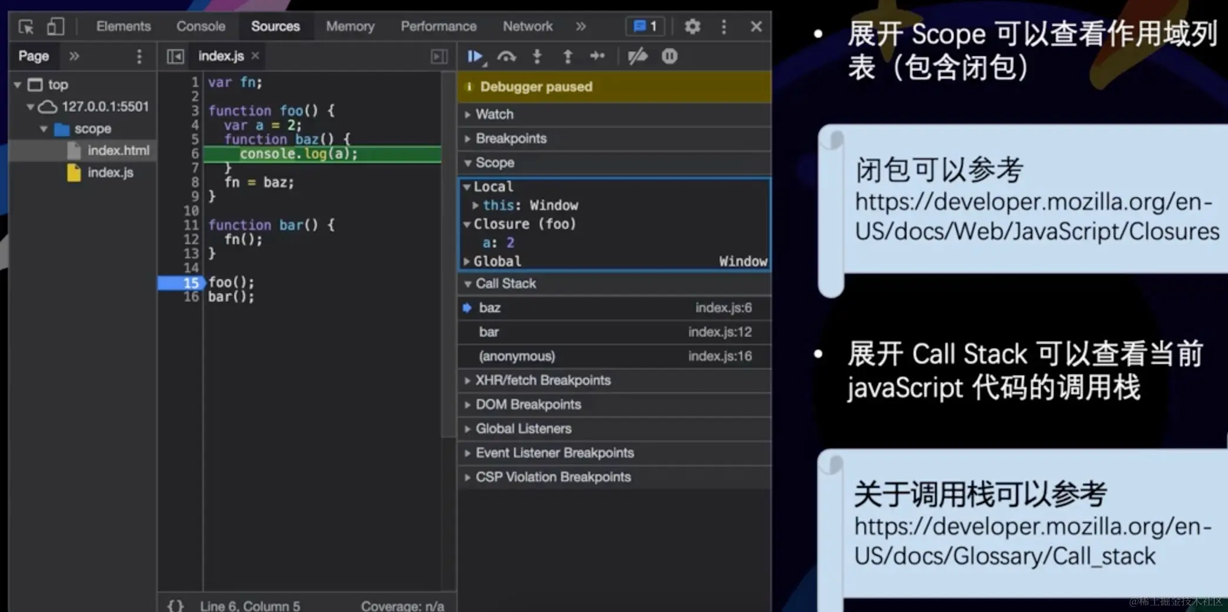This screenshot has height=612, width=1228.
Task: Click the cloud icon beside 127.0.0.1:5501
Action: [48, 107]
